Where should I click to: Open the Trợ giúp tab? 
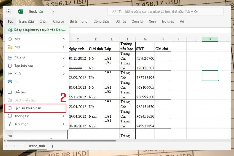pyautogui.click(x=168, y=21)
